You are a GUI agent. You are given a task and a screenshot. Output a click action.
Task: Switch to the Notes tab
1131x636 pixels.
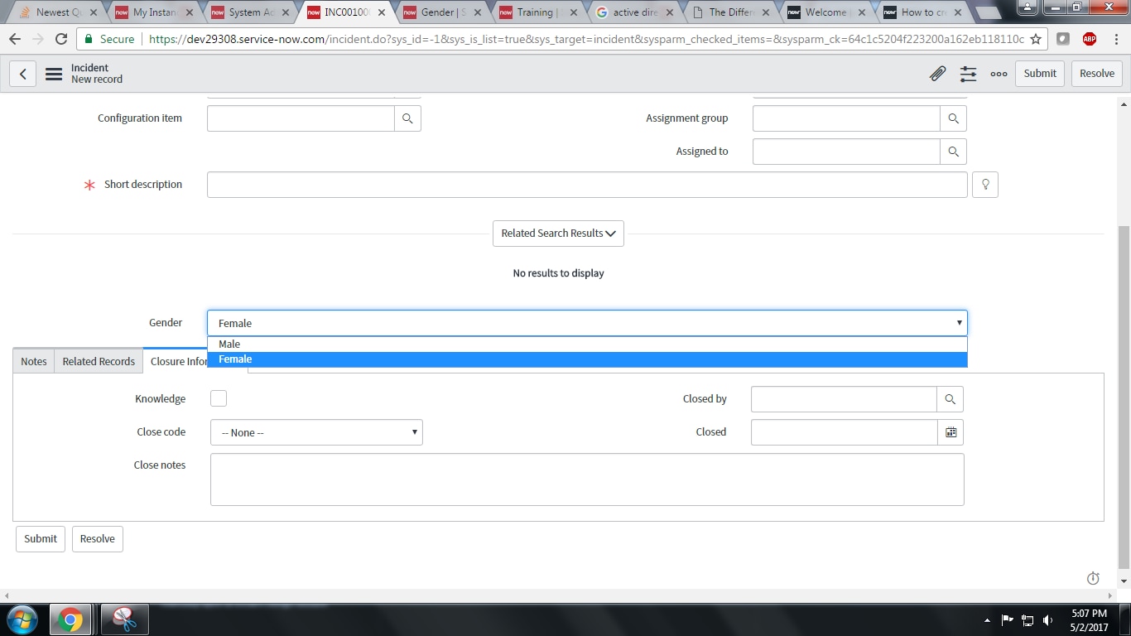pos(33,361)
